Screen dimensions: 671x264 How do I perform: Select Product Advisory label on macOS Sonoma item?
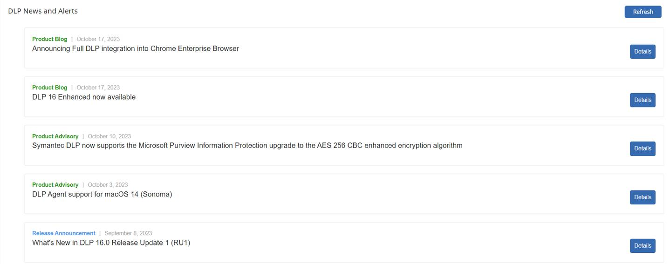click(55, 185)
